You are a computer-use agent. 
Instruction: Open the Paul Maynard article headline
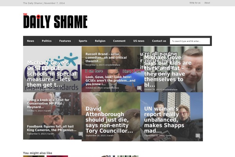pyautogui.click(x=48, y=103)
